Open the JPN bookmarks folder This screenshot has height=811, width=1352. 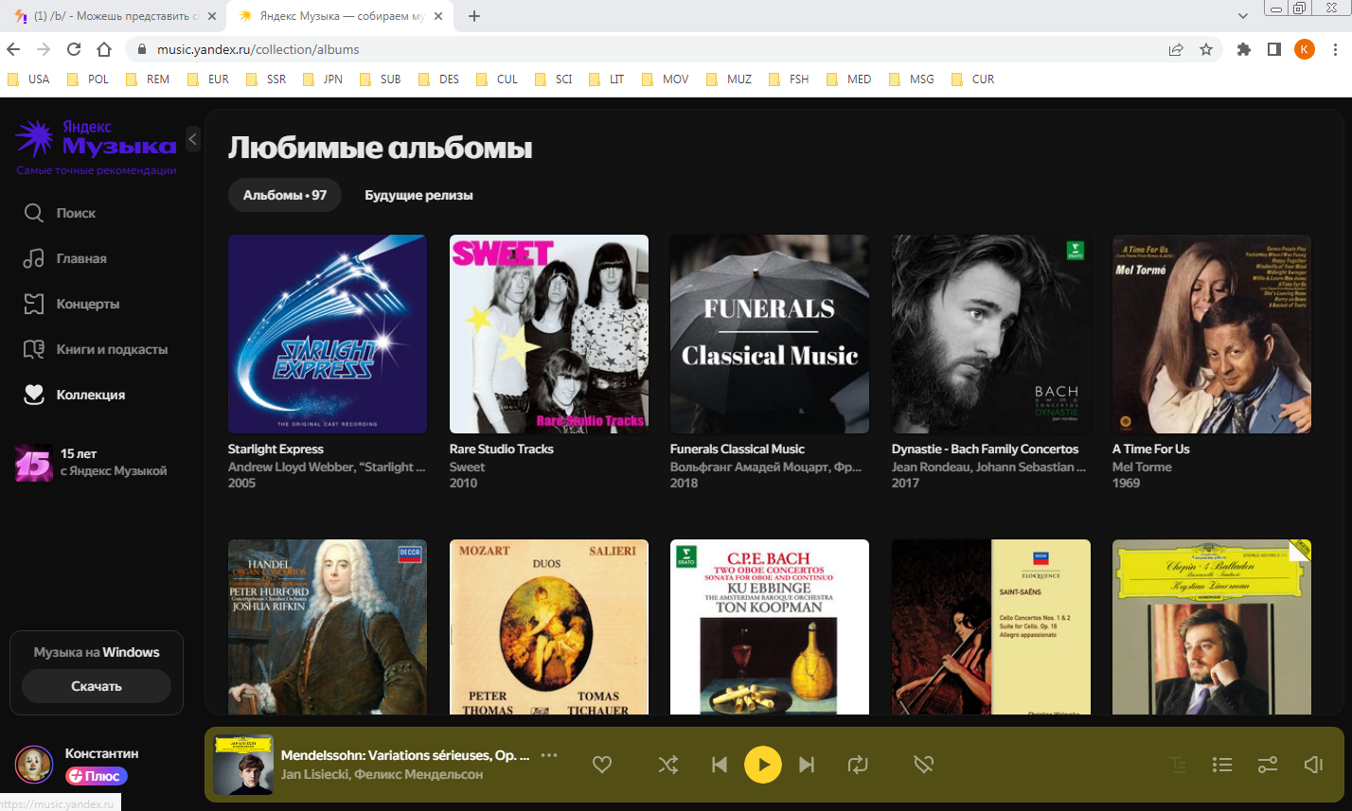click(323, 79)
